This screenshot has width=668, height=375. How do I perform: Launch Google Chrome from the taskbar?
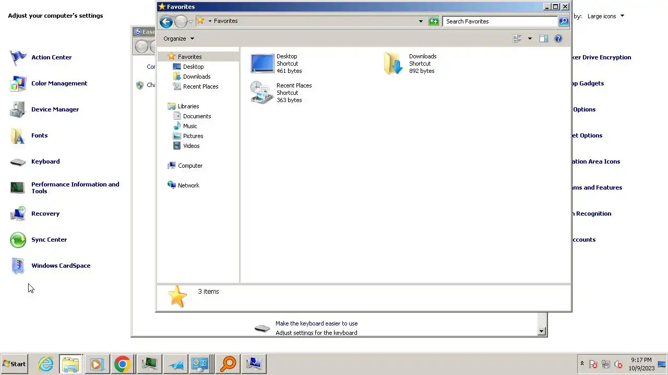click(122, 364)
